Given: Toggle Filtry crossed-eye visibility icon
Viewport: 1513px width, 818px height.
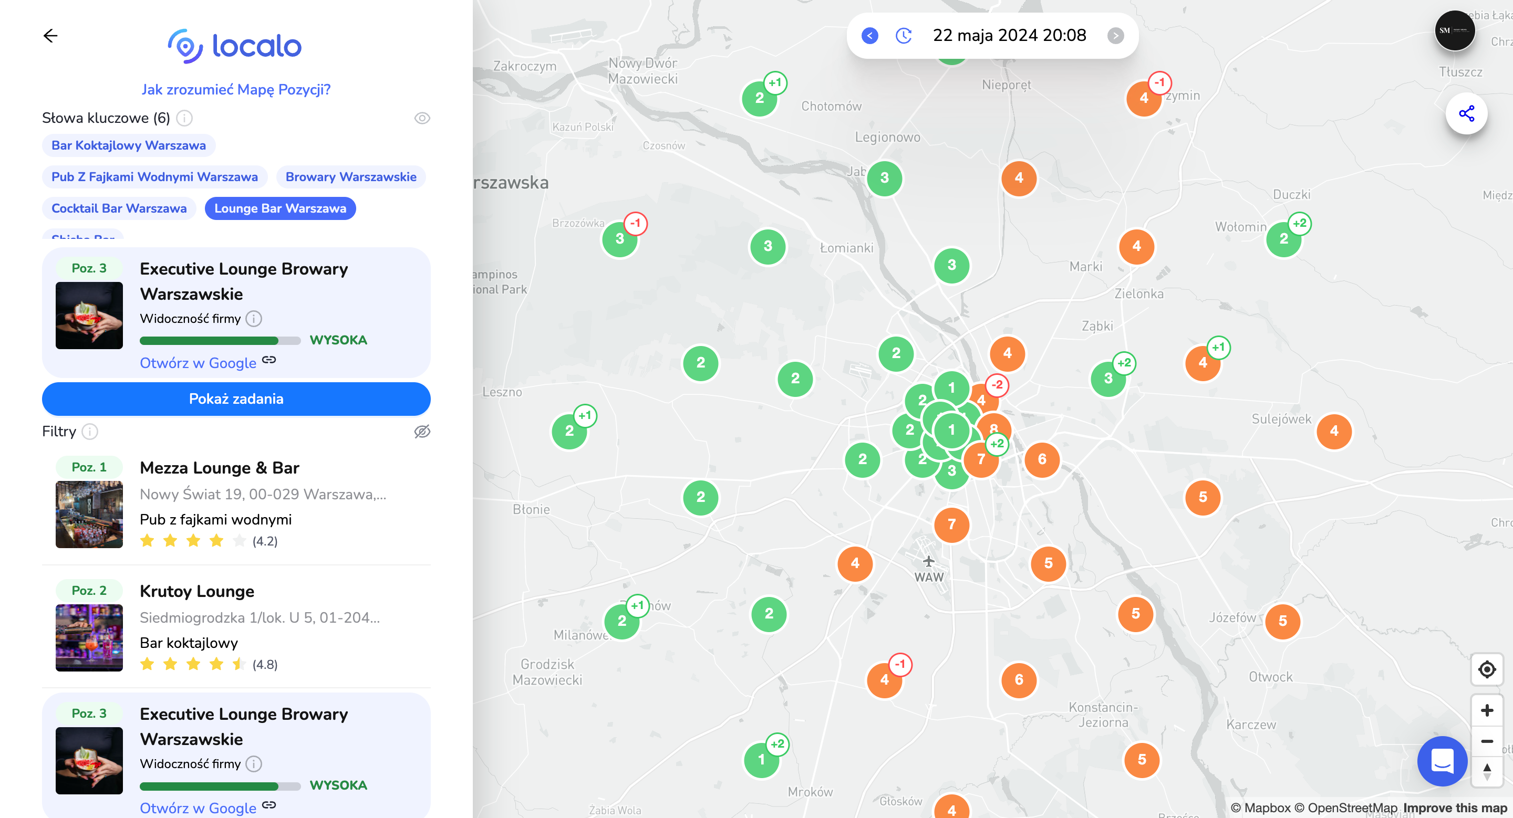Looking at the screenshot, I should [x=422, y=432].
